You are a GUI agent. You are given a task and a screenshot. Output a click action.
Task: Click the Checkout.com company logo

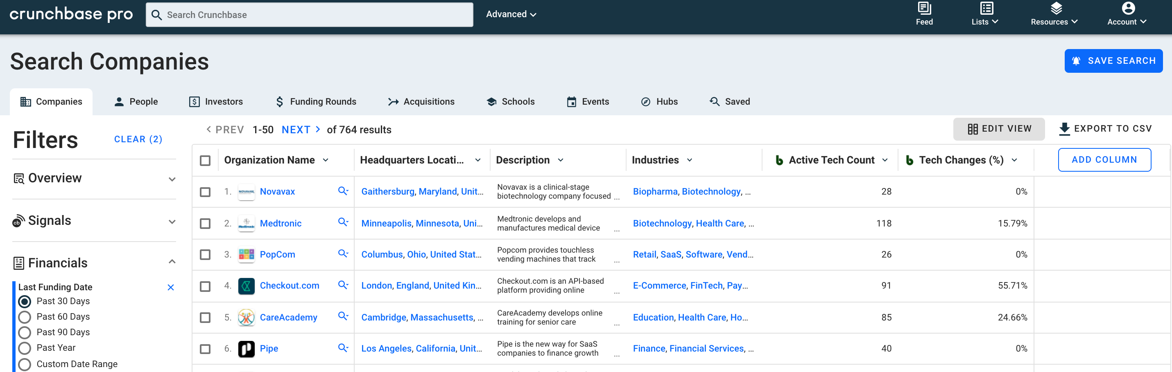[x=246, y=286]
